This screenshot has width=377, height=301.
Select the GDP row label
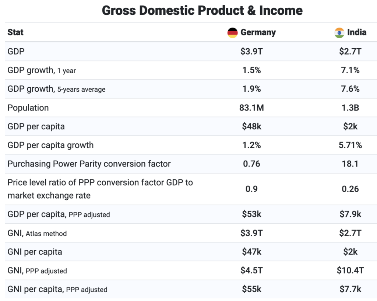[16, 52]
